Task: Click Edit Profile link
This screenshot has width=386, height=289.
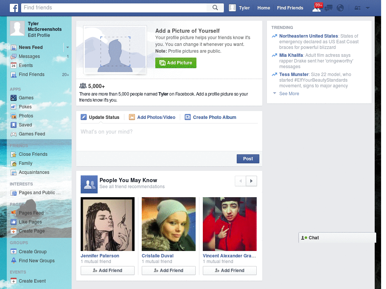Action: [39, 35]
